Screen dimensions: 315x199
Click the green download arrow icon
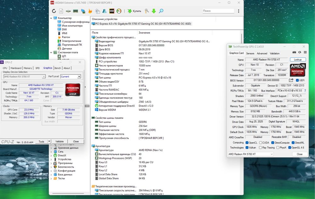click(x=154, y=11)
